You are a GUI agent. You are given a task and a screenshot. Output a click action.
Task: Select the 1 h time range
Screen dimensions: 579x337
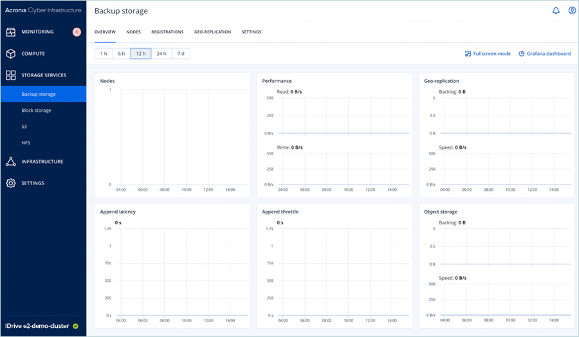pyautogui.click(x=104, y=53)
